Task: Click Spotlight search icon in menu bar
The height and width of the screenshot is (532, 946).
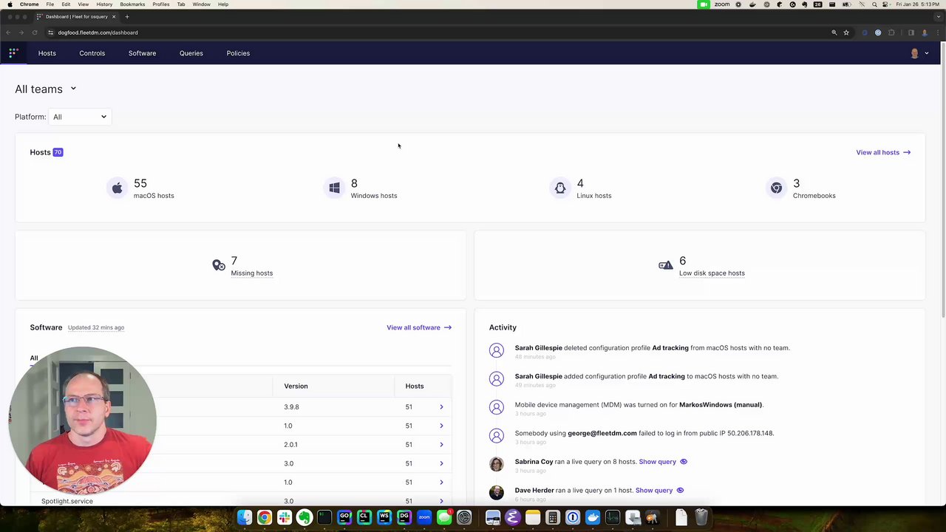Action: [874, 4]
